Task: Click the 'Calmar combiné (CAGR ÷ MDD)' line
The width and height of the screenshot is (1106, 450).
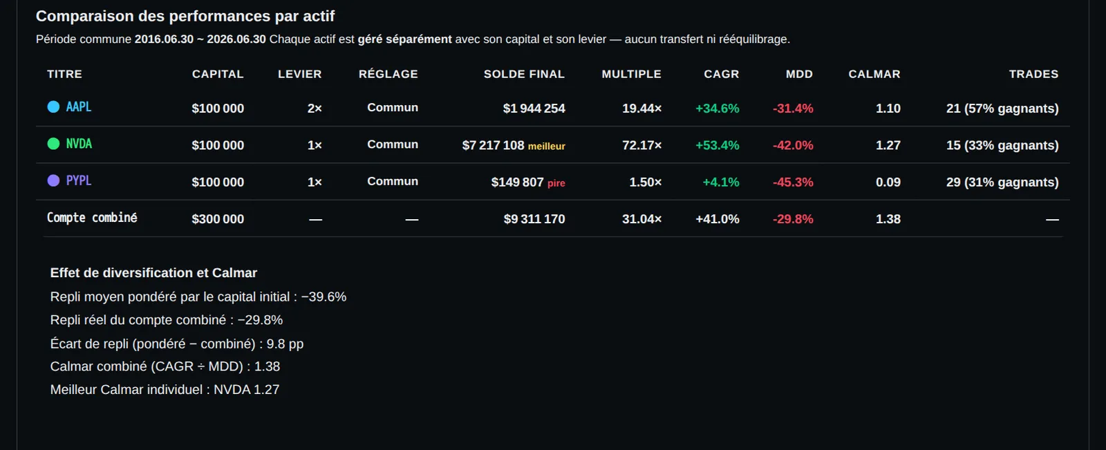Action: point(165,366)
